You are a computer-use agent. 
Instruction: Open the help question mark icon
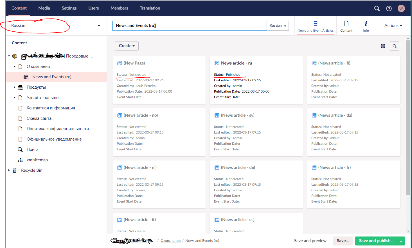389,8
